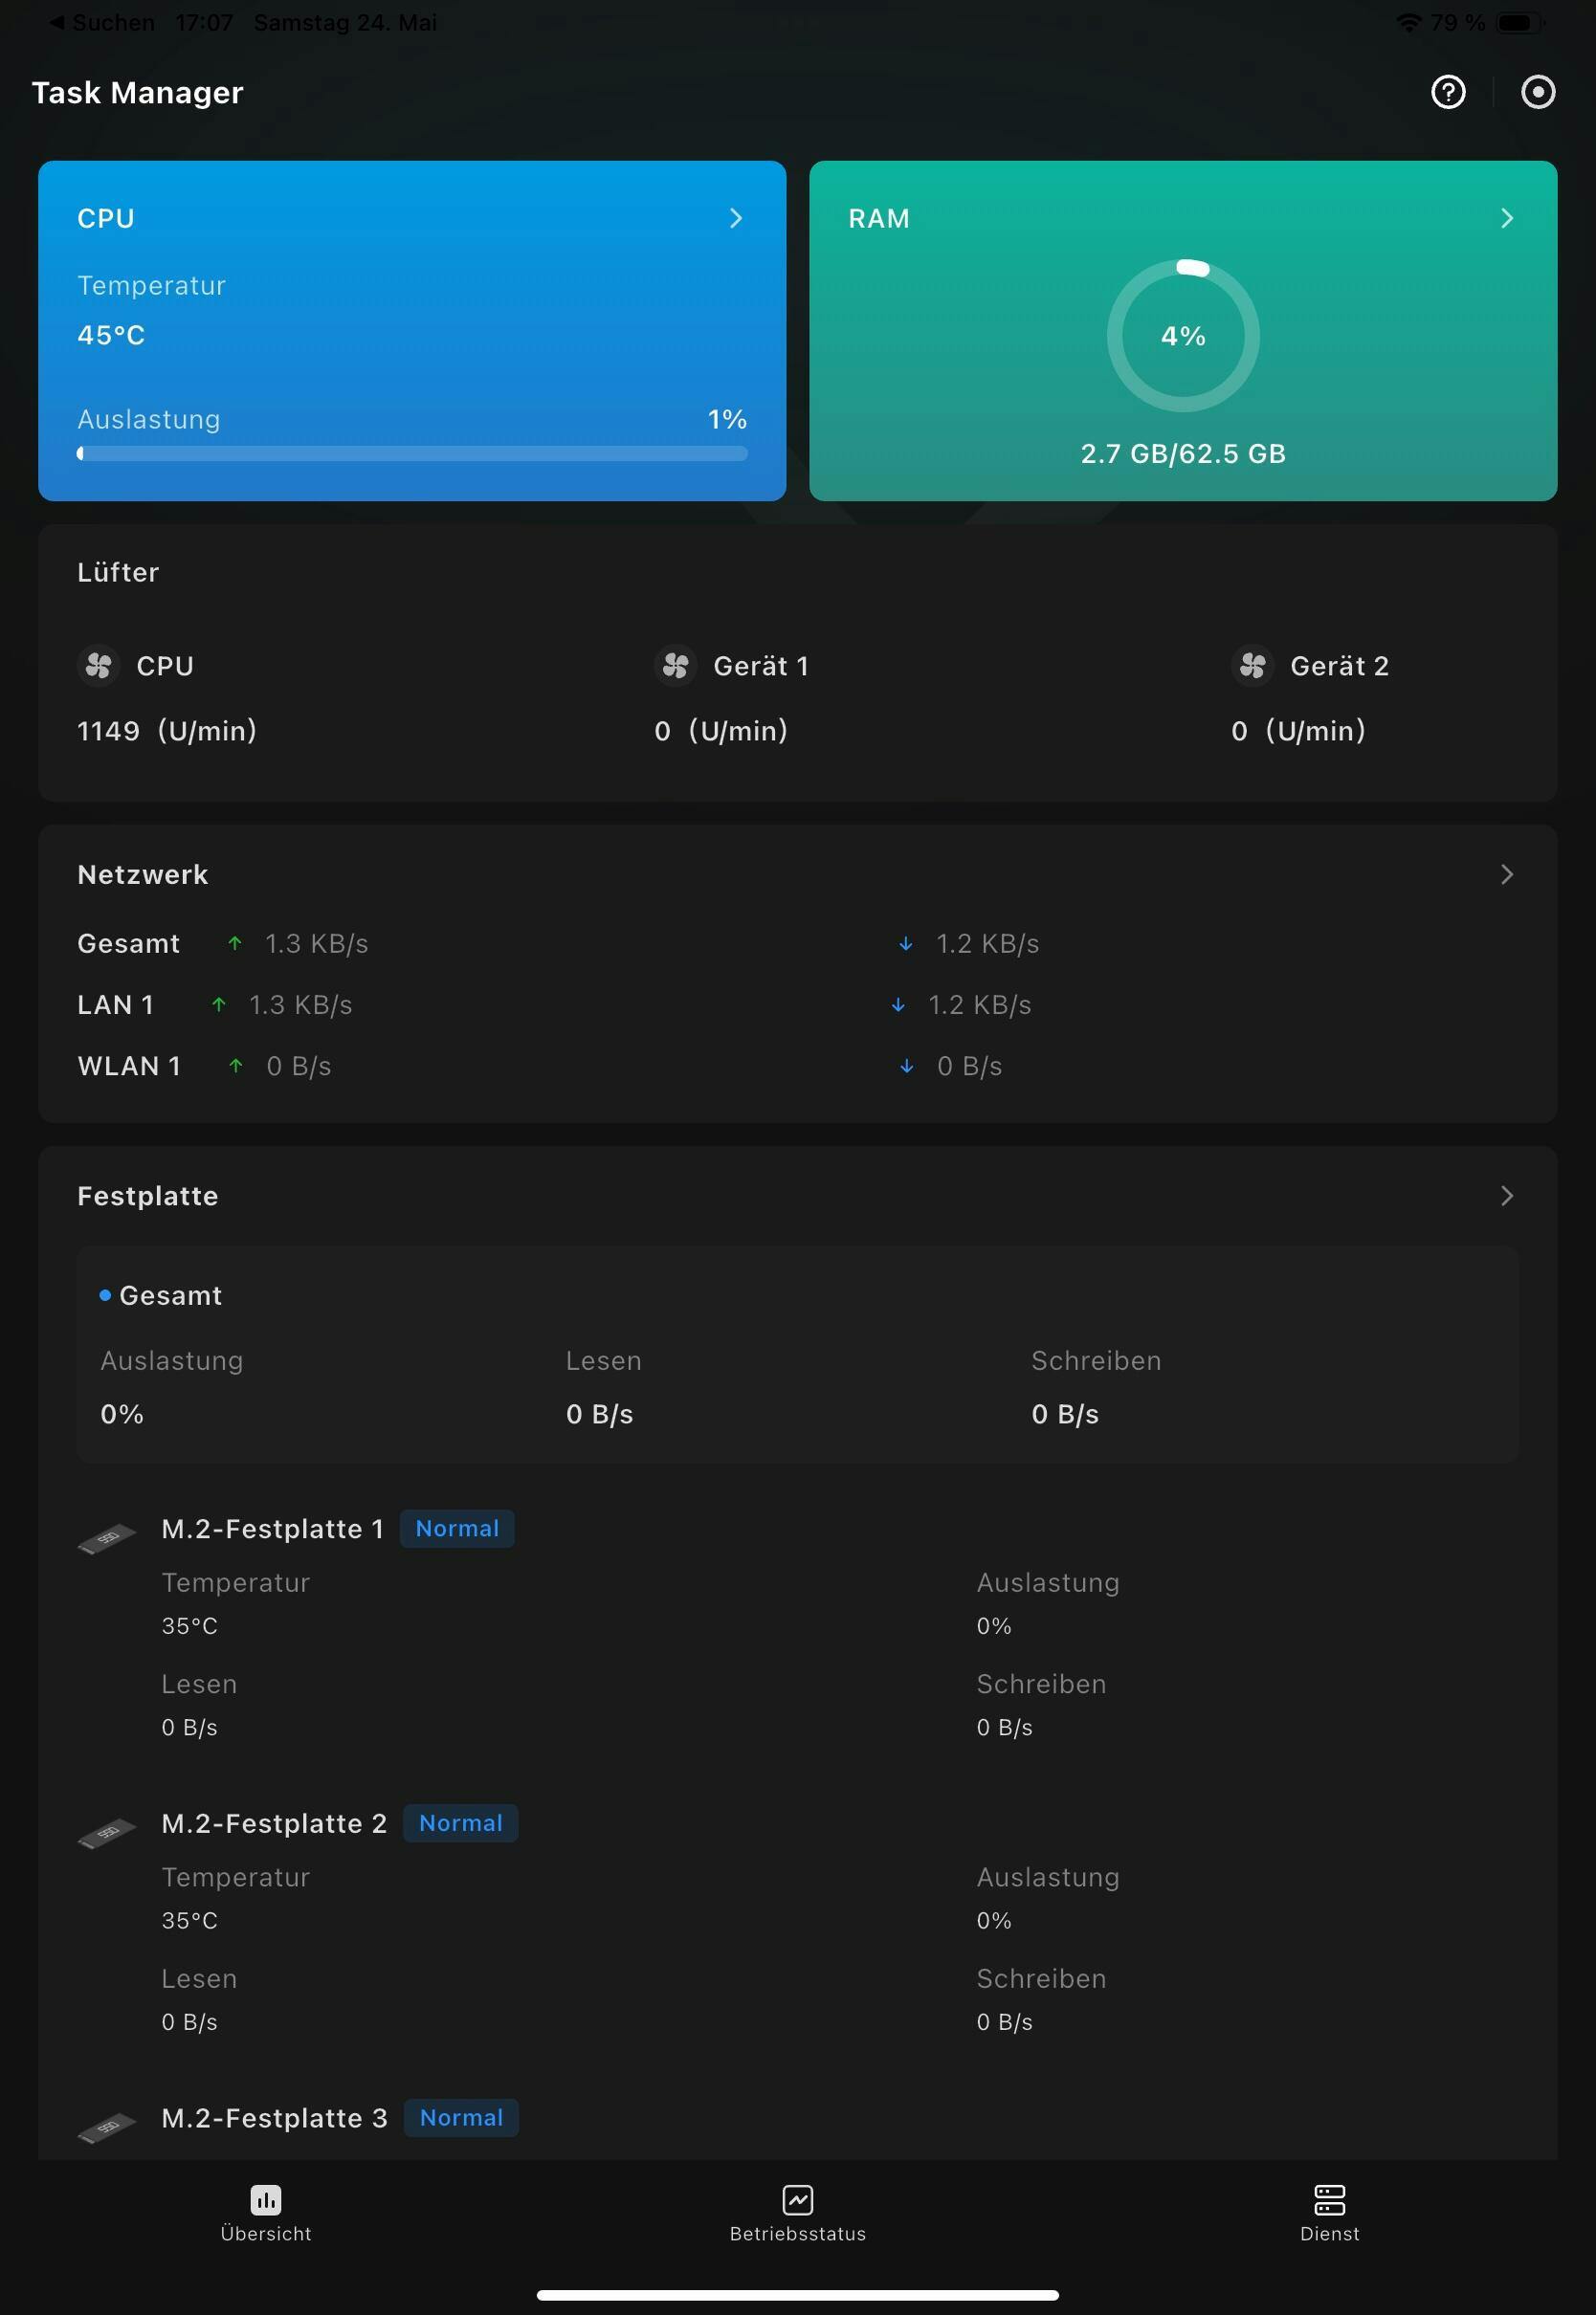Image resolution: width=1596 pixels, height=2315 pixels.
Task: Tap Normal badge of M.2-Festplatte 1
Action: (x=457, y=1529)
